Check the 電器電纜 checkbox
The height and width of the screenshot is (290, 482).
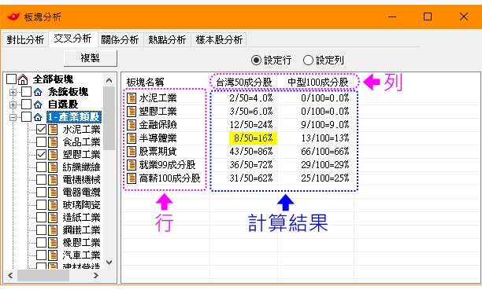(41, 193)
